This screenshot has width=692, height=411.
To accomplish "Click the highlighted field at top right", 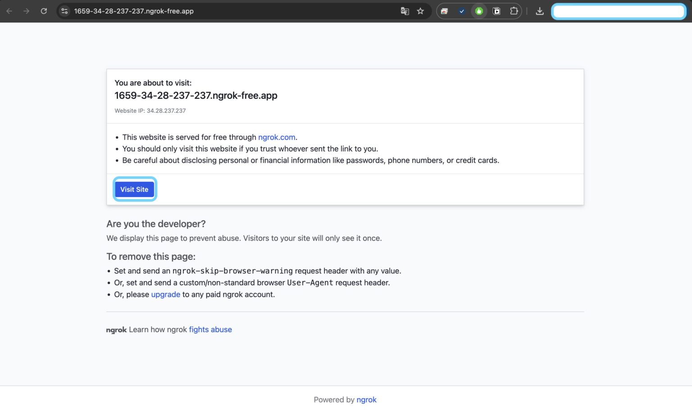I will (618, 11).
